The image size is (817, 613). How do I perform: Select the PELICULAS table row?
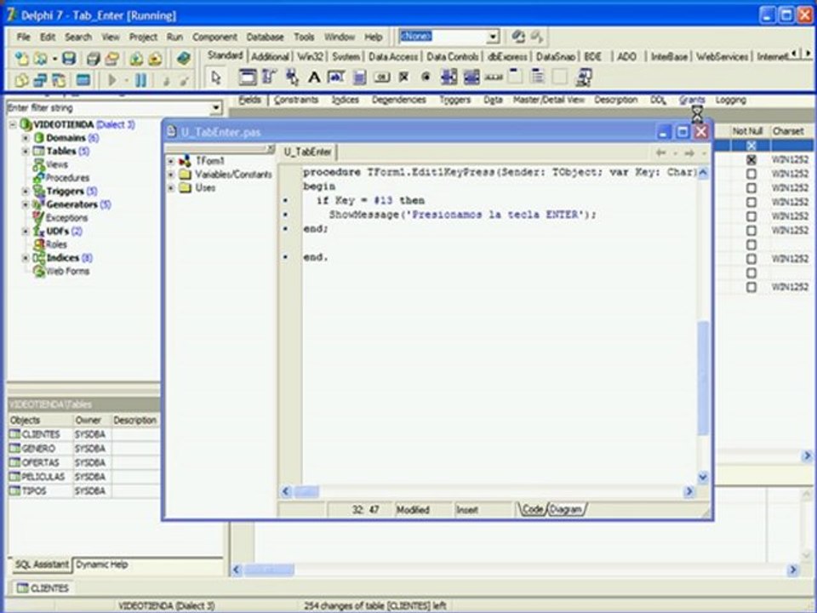click(x=84, y=477)
